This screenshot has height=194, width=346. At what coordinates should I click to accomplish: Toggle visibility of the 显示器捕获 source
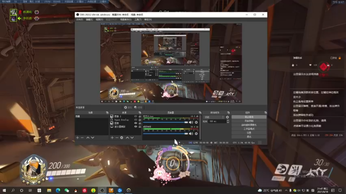click(136, 126)
